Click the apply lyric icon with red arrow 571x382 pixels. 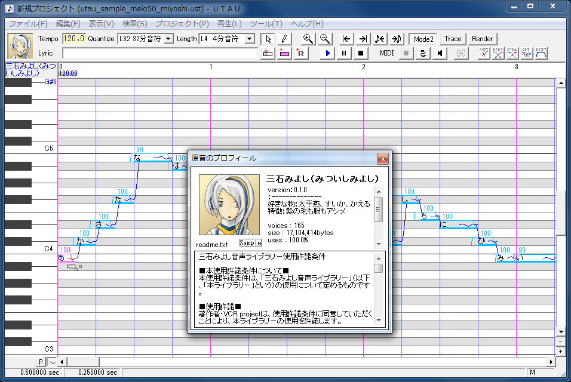pos(268,53)
